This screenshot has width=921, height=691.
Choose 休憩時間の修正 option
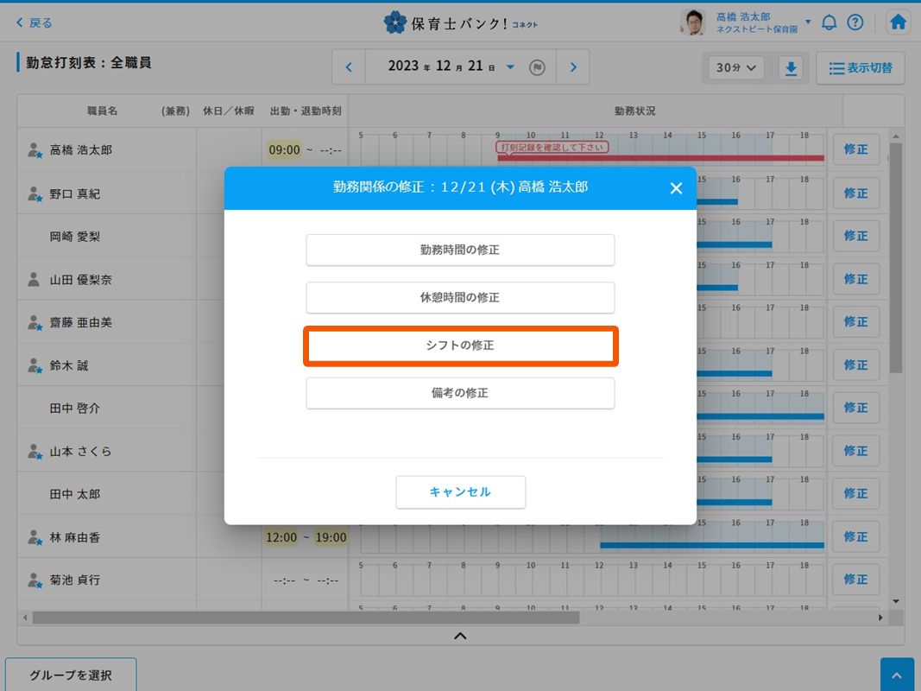(x=460, y=298)
